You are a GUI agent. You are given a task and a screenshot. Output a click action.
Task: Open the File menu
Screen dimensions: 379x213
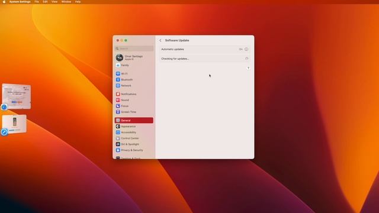(37, 2)
